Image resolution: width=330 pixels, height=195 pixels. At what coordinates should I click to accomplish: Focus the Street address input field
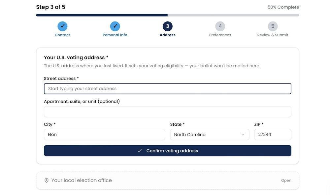point(168,88)
